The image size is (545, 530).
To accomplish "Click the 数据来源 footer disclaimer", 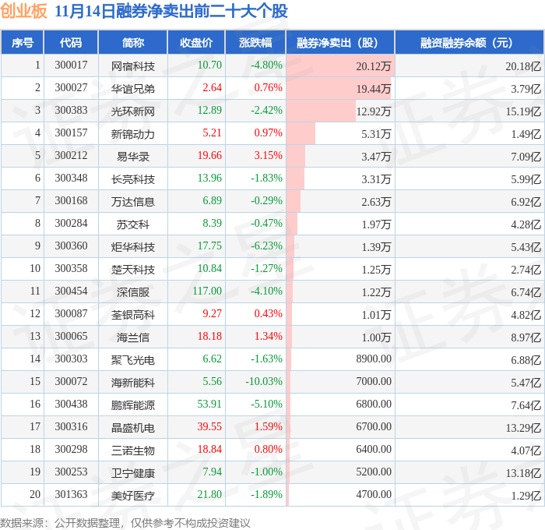I will coord(125,523).
